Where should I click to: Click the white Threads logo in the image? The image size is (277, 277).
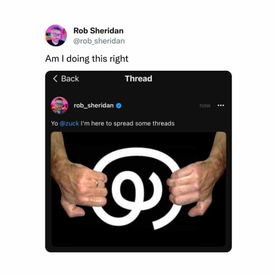[x=137, y=188]
